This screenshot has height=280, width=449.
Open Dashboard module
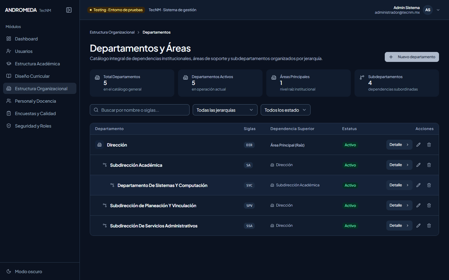pyautogui.click(x=40, y=39)
